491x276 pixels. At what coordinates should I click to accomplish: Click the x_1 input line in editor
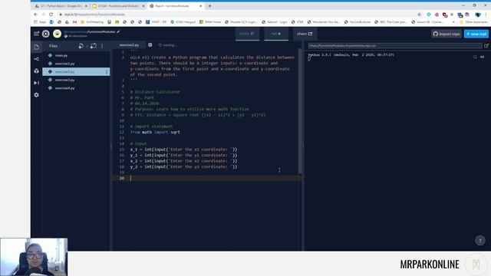pos(183,149)
